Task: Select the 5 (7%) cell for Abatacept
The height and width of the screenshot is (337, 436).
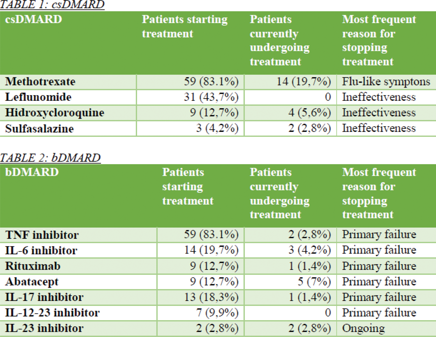Action: pyautogui.click(x=314, y=282)
